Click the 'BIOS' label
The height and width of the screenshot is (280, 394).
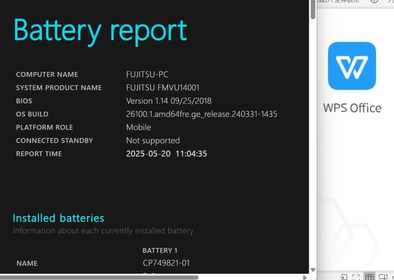(x=24, y=101)
